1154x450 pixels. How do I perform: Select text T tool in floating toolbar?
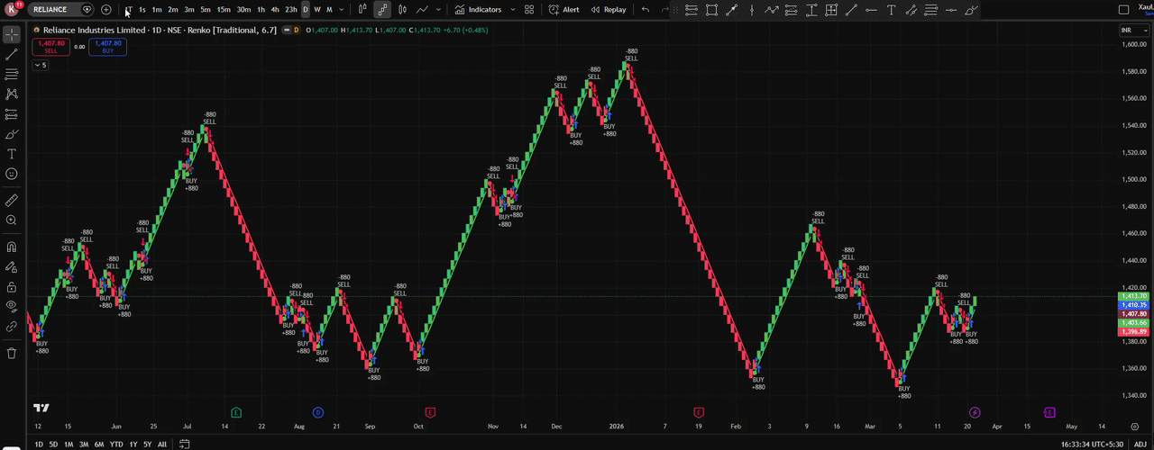[891, 10]
